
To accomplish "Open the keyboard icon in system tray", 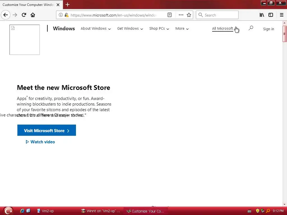I will [x=249, y=211].
